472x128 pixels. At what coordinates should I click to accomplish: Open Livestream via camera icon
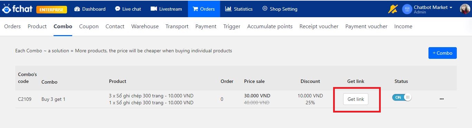[154, 9]
